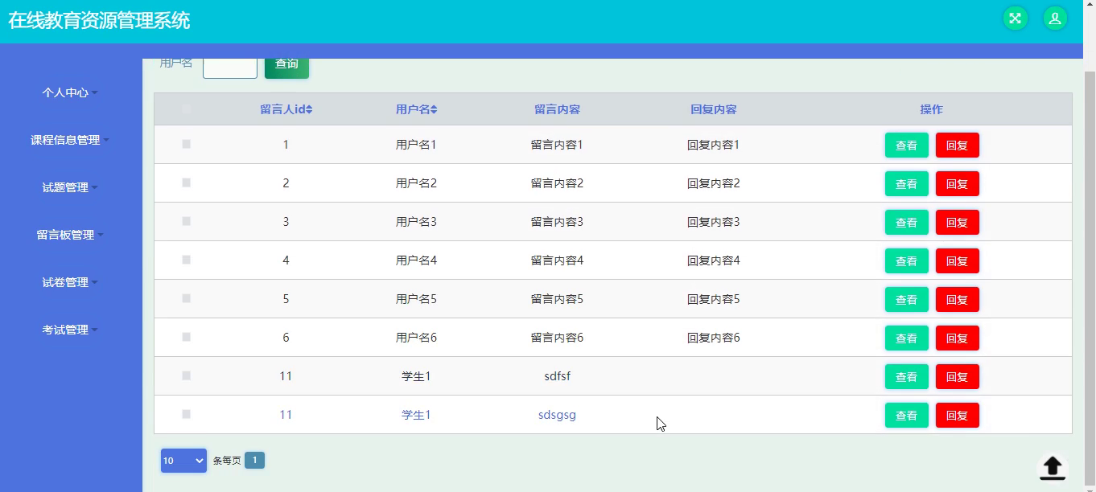Click the 操作 column header

tap(931, 109)
